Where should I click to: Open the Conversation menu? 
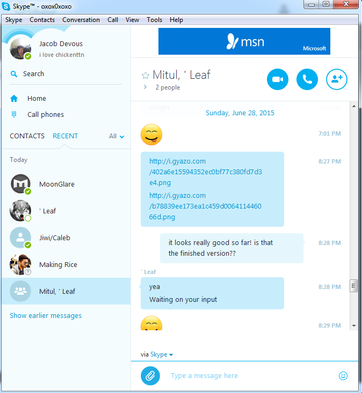click(81, 20)
